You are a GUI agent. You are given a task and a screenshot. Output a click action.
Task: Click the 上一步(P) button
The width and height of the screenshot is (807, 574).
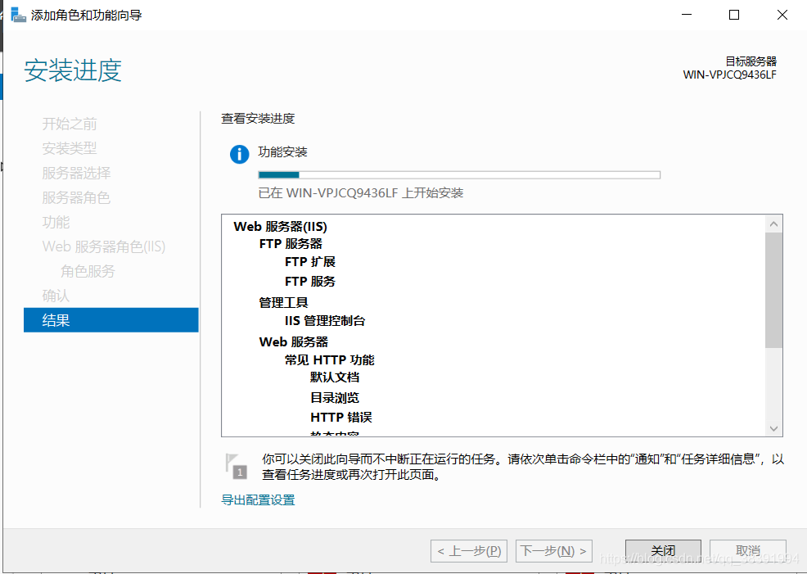(469, 551)
